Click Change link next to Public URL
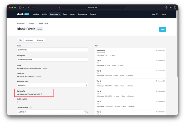Image resolution: width=185 pixels, height=124 pixels. (38, 77)
